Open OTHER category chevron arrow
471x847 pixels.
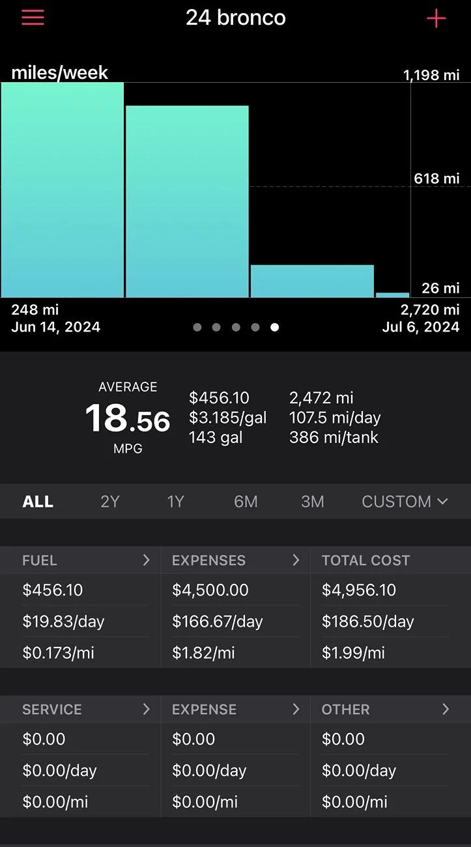(446, 710)
